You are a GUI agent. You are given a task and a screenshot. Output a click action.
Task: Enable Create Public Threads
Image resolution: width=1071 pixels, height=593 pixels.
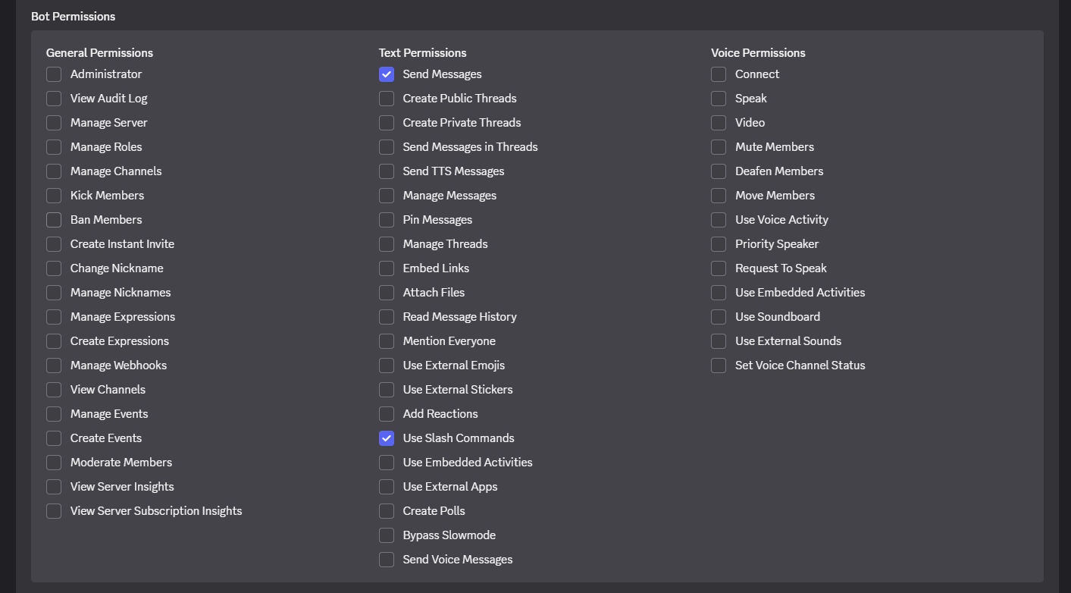tap(386, 98)
